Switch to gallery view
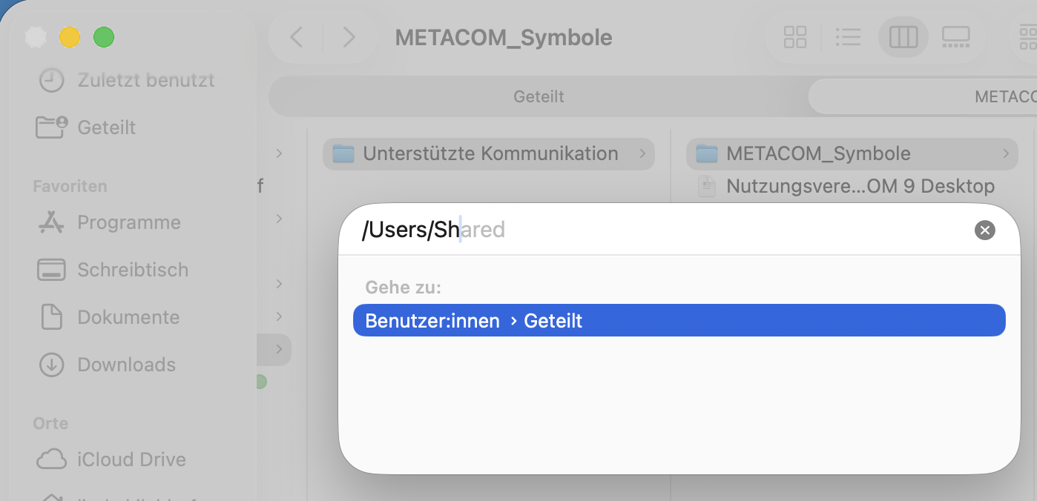Screen dimensions: 1037x501 (x=955, y=37)
